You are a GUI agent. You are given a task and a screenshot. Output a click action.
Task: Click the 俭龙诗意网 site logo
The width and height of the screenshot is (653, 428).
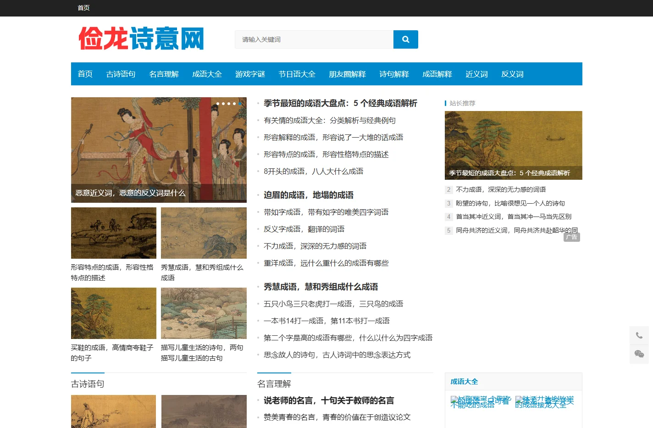coord(141,39)
